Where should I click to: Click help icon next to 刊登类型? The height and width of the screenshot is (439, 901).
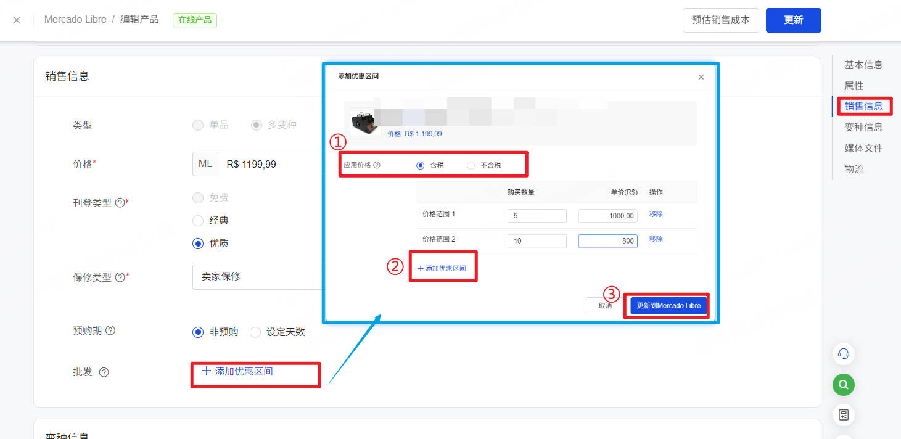[x=120, y=203]
